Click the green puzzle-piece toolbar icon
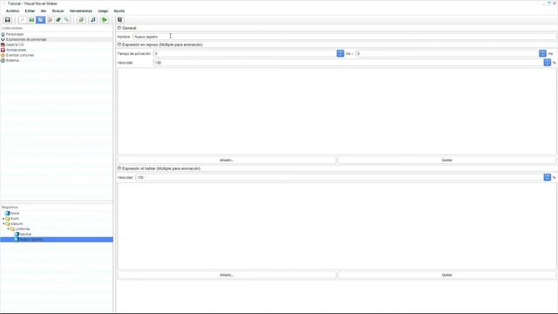The height and width of the screenshot is (314, 558). click(x=58, y=20)
